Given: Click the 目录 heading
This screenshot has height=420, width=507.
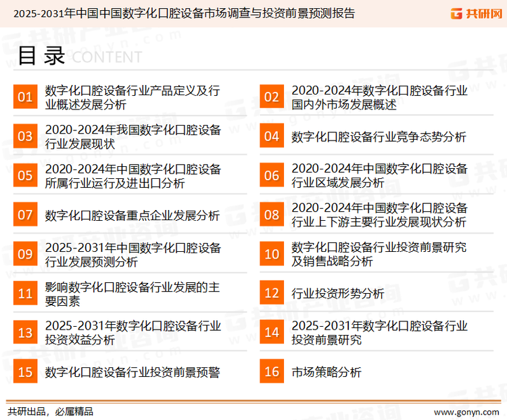Looking at the screenshot, I should [41, 56].
